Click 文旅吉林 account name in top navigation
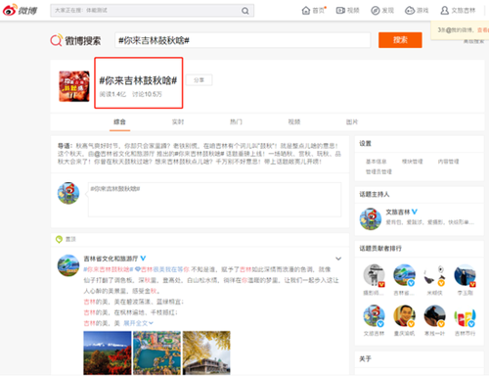 (463, 11)
